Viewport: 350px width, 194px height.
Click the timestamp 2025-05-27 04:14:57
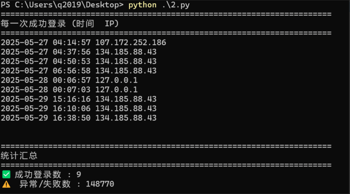tap(46, 43)
